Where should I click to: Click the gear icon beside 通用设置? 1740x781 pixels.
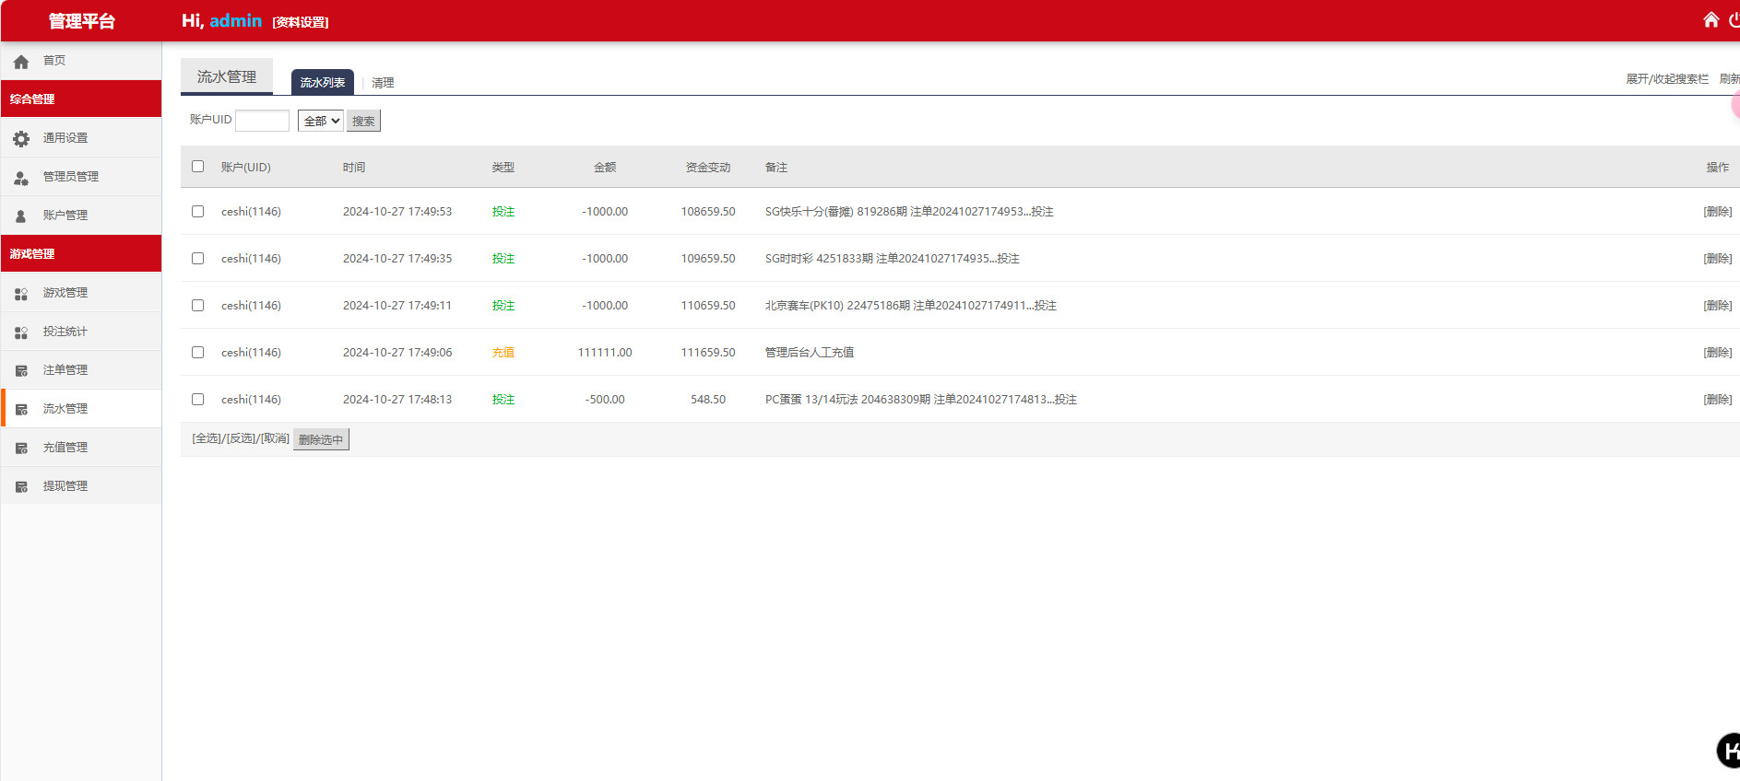point(21,138)
